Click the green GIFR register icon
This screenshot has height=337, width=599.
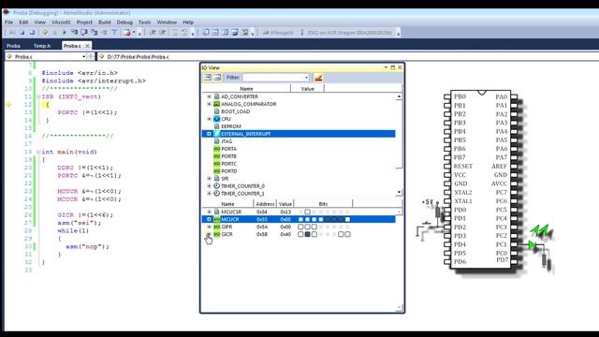coord(216,227)
